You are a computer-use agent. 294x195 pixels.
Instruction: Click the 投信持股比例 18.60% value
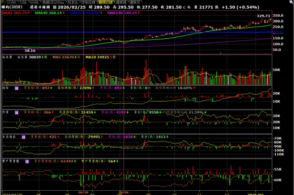tap(175, 88)
